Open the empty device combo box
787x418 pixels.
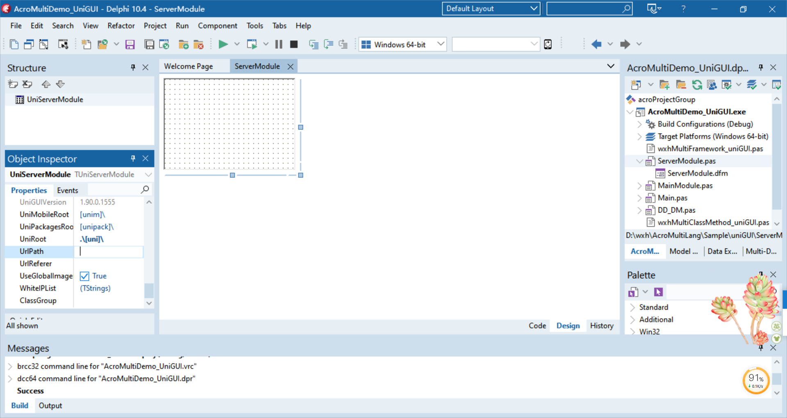click(496, 44)
